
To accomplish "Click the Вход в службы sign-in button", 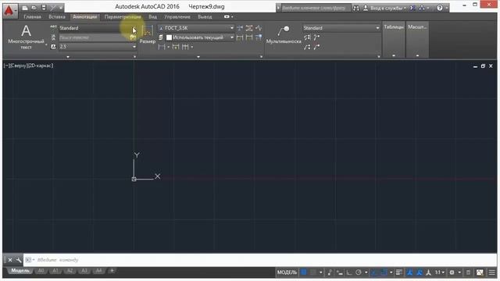I will (x=384, y=8).
